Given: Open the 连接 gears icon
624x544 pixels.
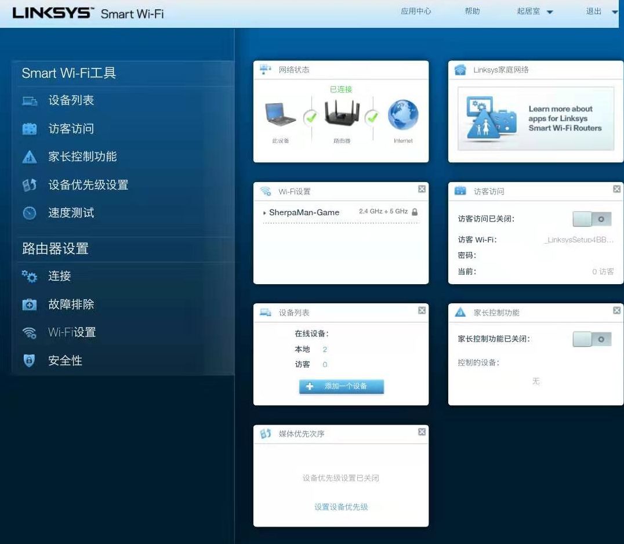Looking at the screenshot, I should coord(30,276).
